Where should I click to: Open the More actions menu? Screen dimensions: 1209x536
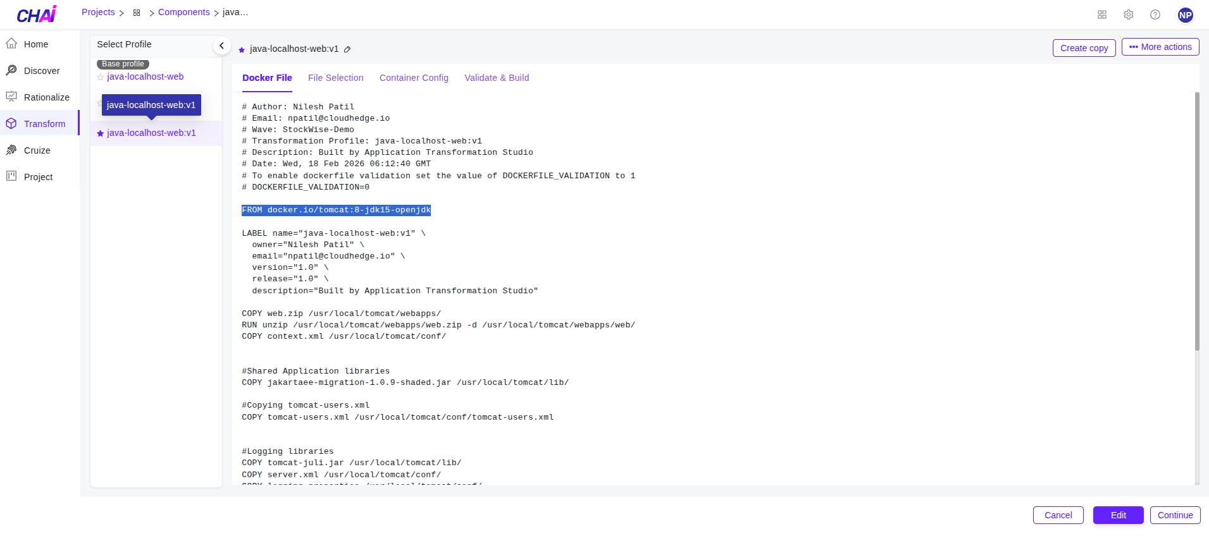coord(1160,47)
